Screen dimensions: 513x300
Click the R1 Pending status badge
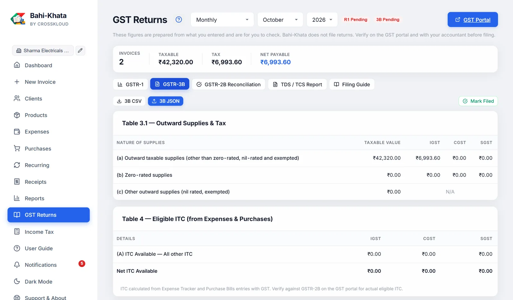[x=356, y=20]
